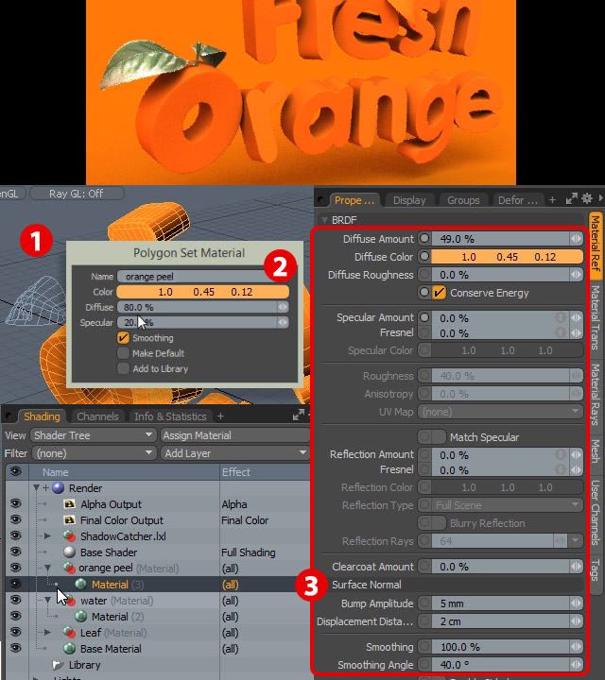Screen dimensions: 605x680
Task: Click the Material (3) green sphere icon
Action: [80, 585]
